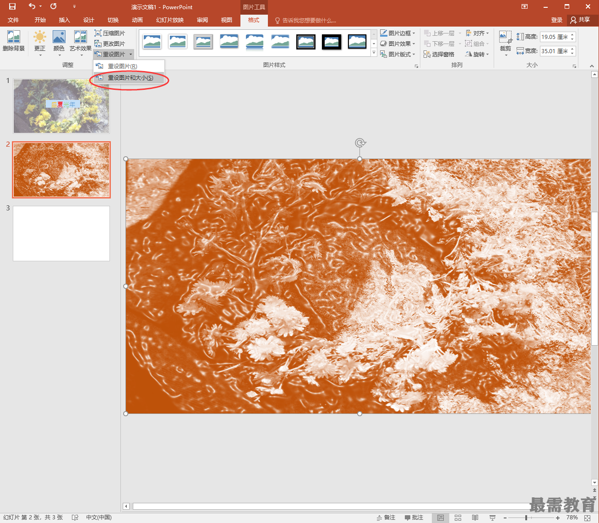Click the 78% zoom level
This screenshot has height=523, width=599.
click(x=572, y=517)
